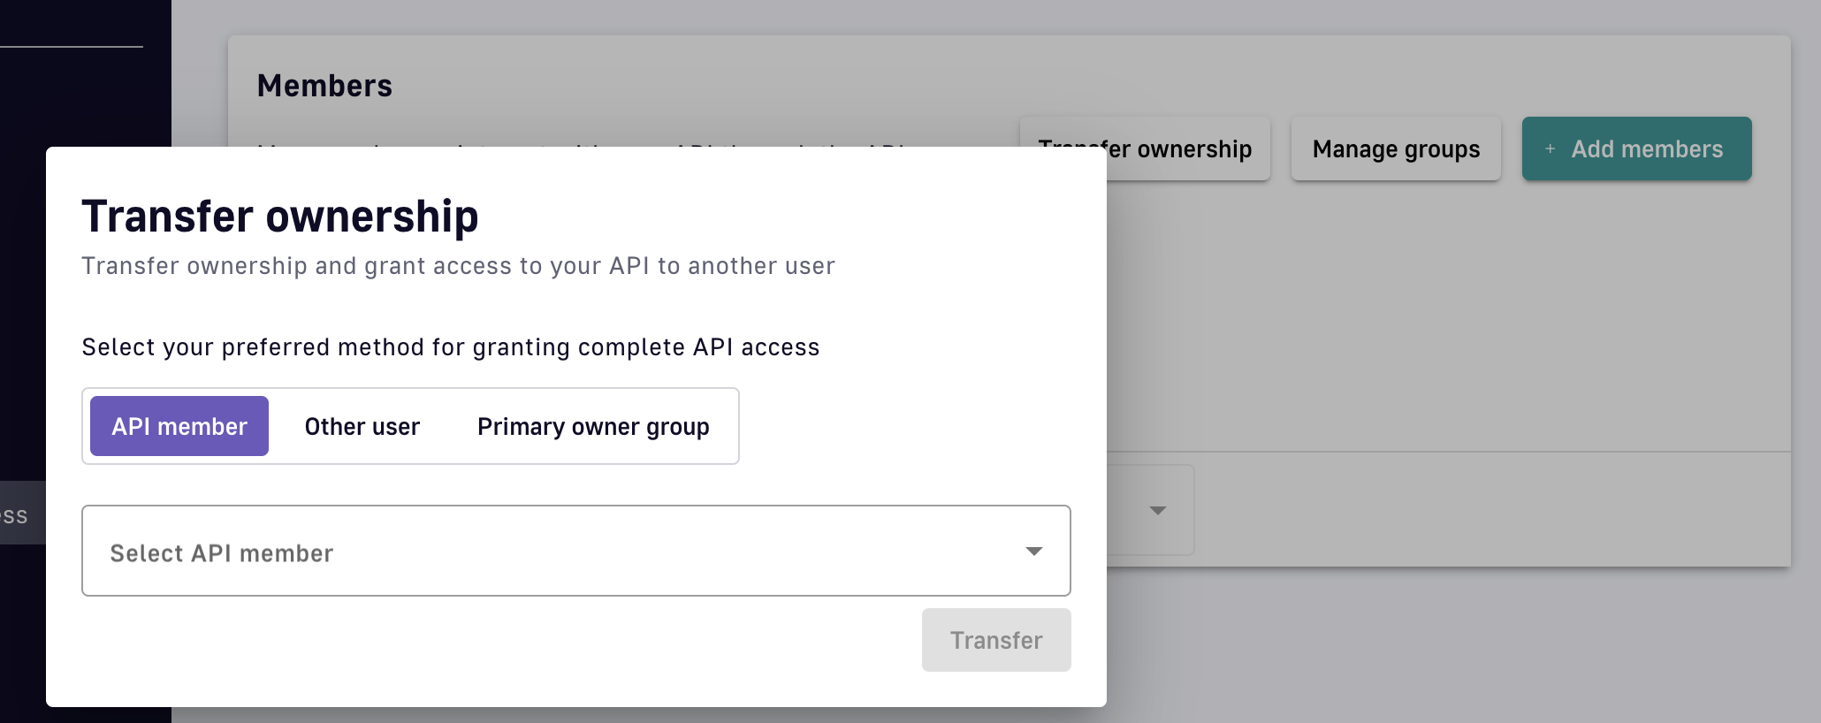Click the Add members button
Image resolution: width=1821 pixels, height=723 pixels.
click(x=1636, y=149)
